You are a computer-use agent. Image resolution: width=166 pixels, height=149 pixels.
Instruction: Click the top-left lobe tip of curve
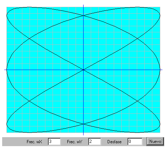(x=7, y=15)
